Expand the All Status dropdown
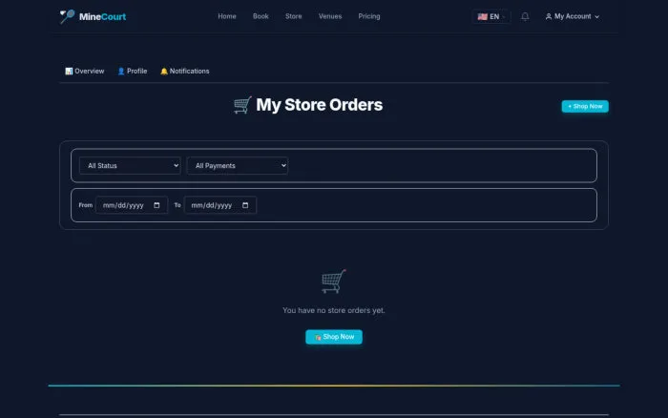This screenshot has width=668, height=418. 130,165
